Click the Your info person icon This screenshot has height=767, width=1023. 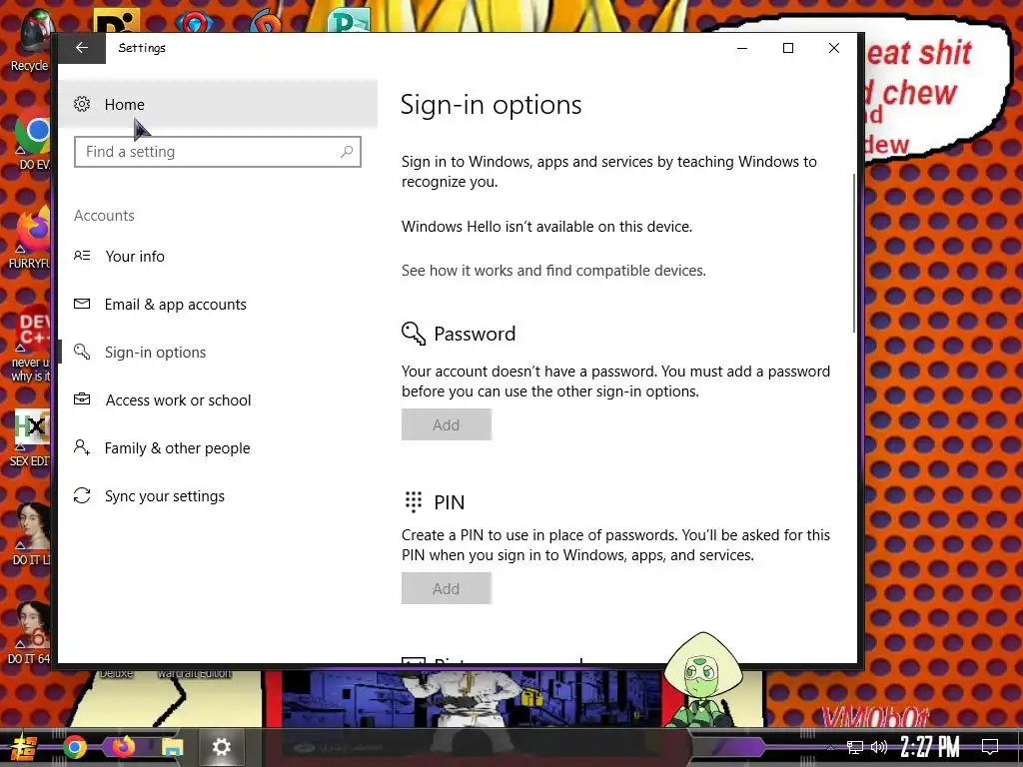point(82,256)
